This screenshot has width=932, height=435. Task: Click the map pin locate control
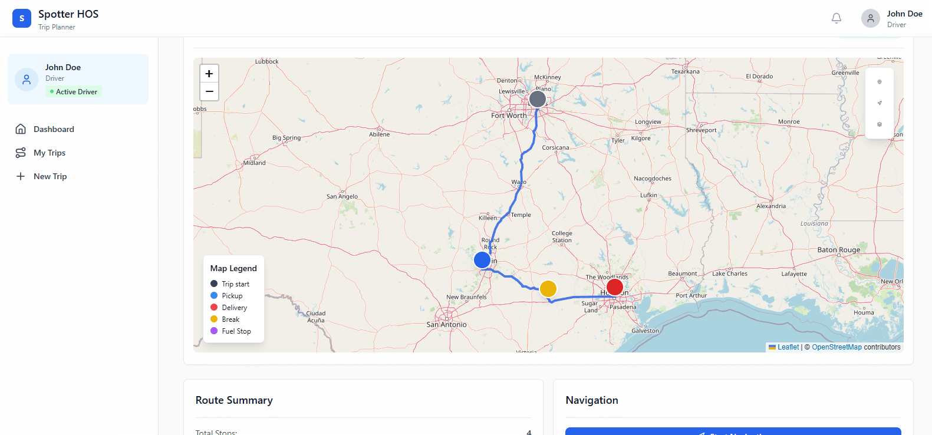(x=880, y=82)
